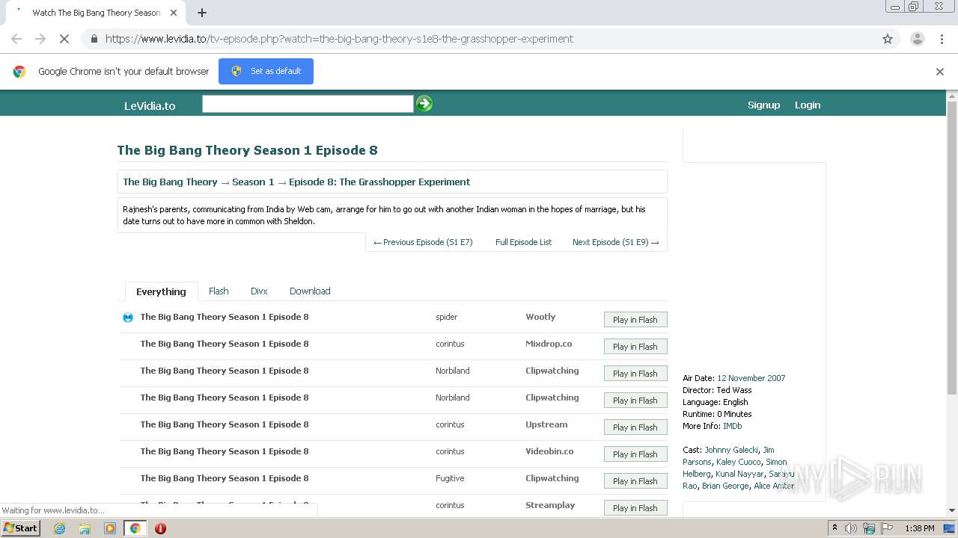Click the scrollbar down arrow
The width and height of the screenshot is (958, 538).
952,510
